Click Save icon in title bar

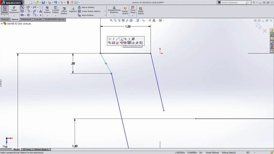coord(43,3)
